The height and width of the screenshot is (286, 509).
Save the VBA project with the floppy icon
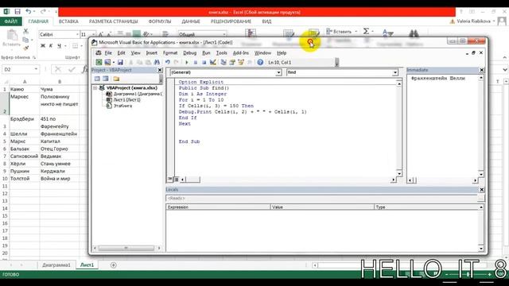click(x=120, y=62)
